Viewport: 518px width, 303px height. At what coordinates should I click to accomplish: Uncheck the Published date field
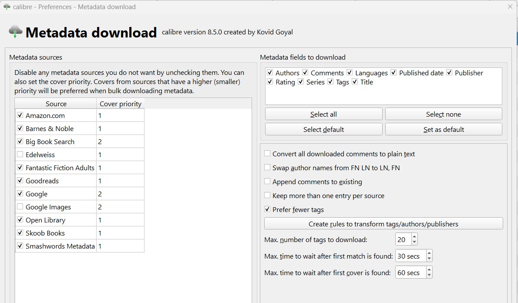(394, 72)
